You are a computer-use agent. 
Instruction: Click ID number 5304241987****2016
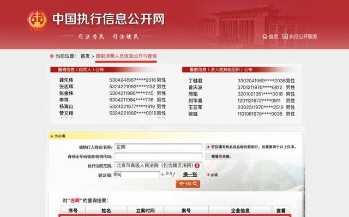(133, 80)
